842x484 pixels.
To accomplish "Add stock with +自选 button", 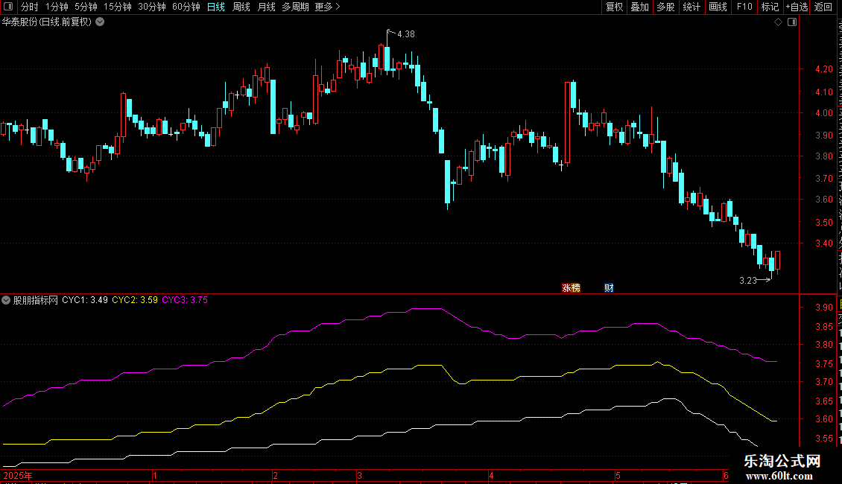I will [797, 7].
